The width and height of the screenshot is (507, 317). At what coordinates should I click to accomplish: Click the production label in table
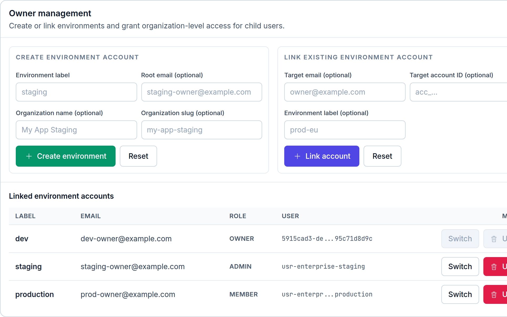point(34,294)
